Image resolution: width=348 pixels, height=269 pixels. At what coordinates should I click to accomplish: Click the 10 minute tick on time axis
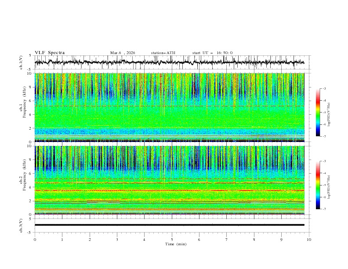click(309, 239)
